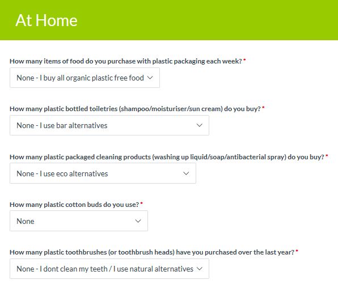Click the chevron arrow in the toothbrushes dropdown
The height and width of the screenshot is (284, 338).
click(x=200, y=269)
